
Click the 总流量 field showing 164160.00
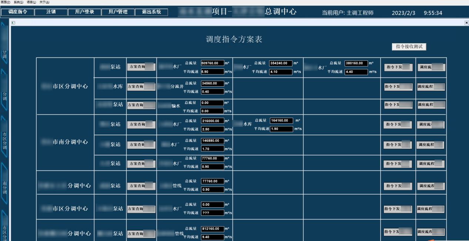(281, 121)
